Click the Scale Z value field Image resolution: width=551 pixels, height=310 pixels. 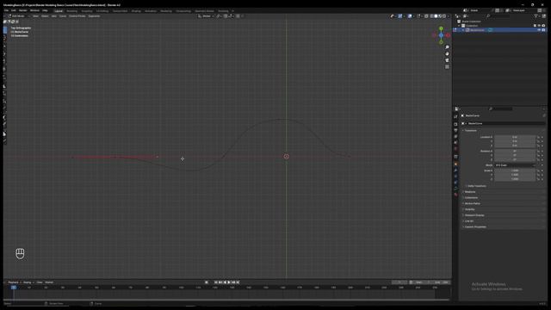pyautogui.click(x=515, y=179)
